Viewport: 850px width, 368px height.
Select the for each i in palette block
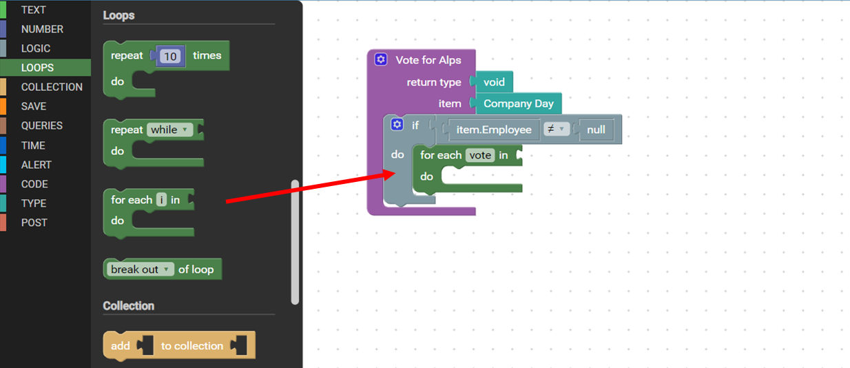pyautogui.click(x=149, y=212)
